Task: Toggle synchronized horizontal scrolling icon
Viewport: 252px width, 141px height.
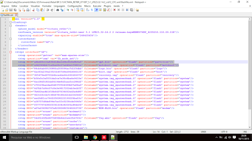Action: pyautogui.click(x=82, y=10)
